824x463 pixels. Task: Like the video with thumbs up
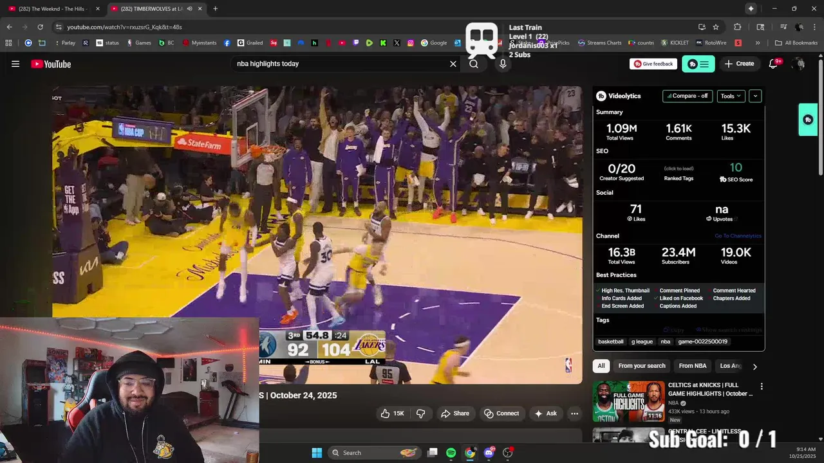[392, 413]
